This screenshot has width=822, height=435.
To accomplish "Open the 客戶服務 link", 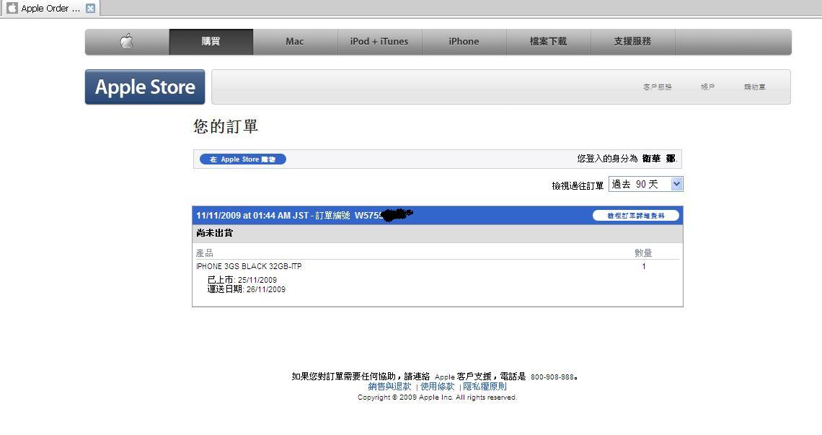I will (x=658, y=87).
